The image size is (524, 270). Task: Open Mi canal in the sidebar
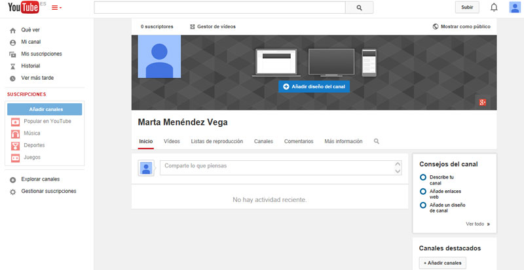coord(31,42)
